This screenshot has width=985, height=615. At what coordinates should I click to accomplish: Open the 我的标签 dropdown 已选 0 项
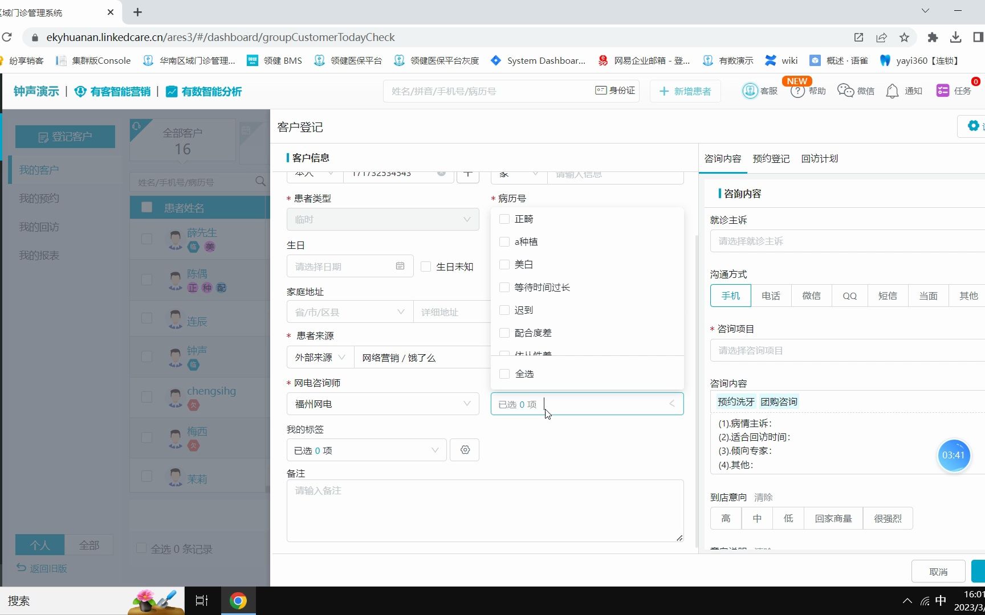[x=366, y=450]
